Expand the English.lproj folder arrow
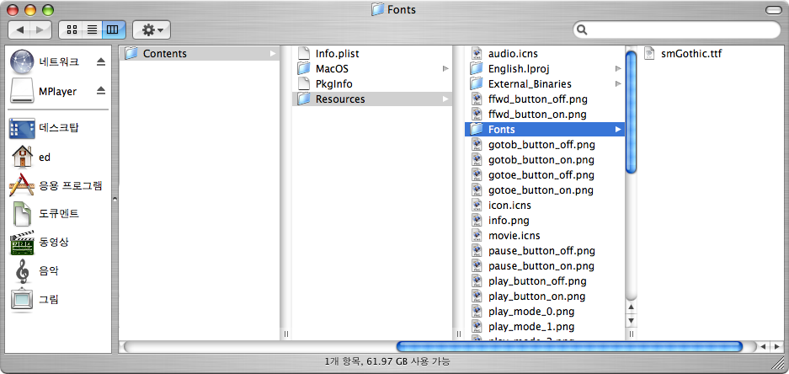789x374 pixels. coord(618,68)
